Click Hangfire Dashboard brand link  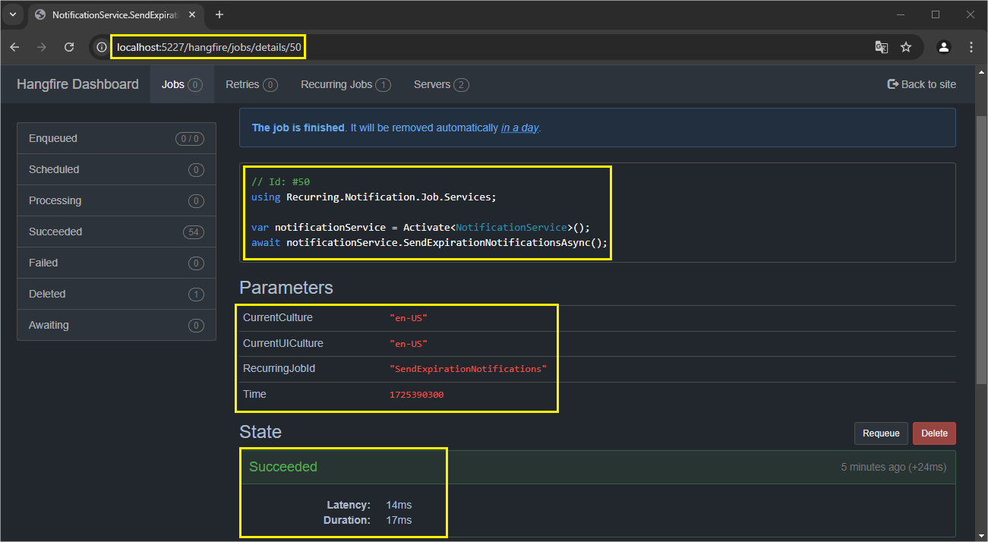pos(77,84)
